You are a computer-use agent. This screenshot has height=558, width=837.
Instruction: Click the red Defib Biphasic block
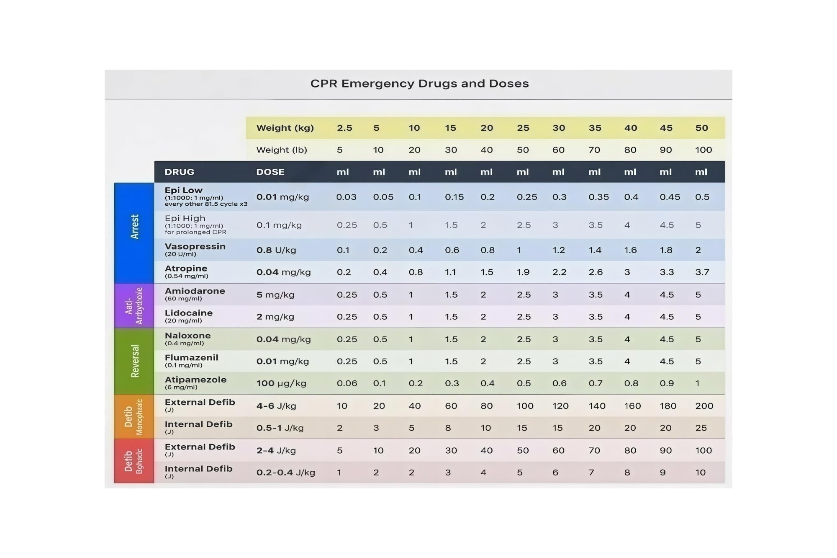(x=134, y=461)
